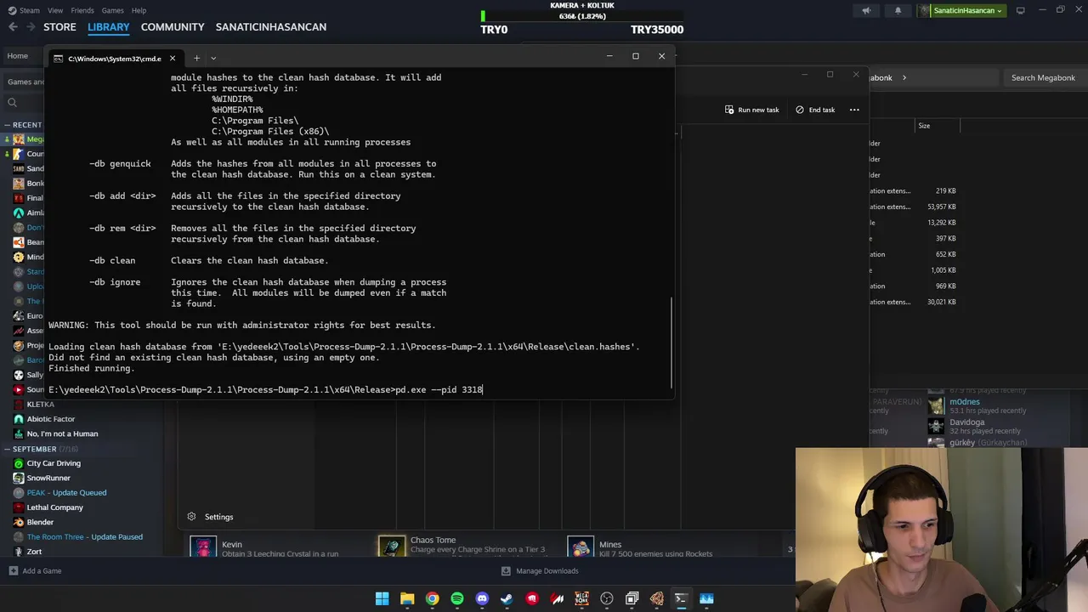Open the Steam menu
Screen dimensions: 1088x612
pyautogui.click(x=29, y=10)
